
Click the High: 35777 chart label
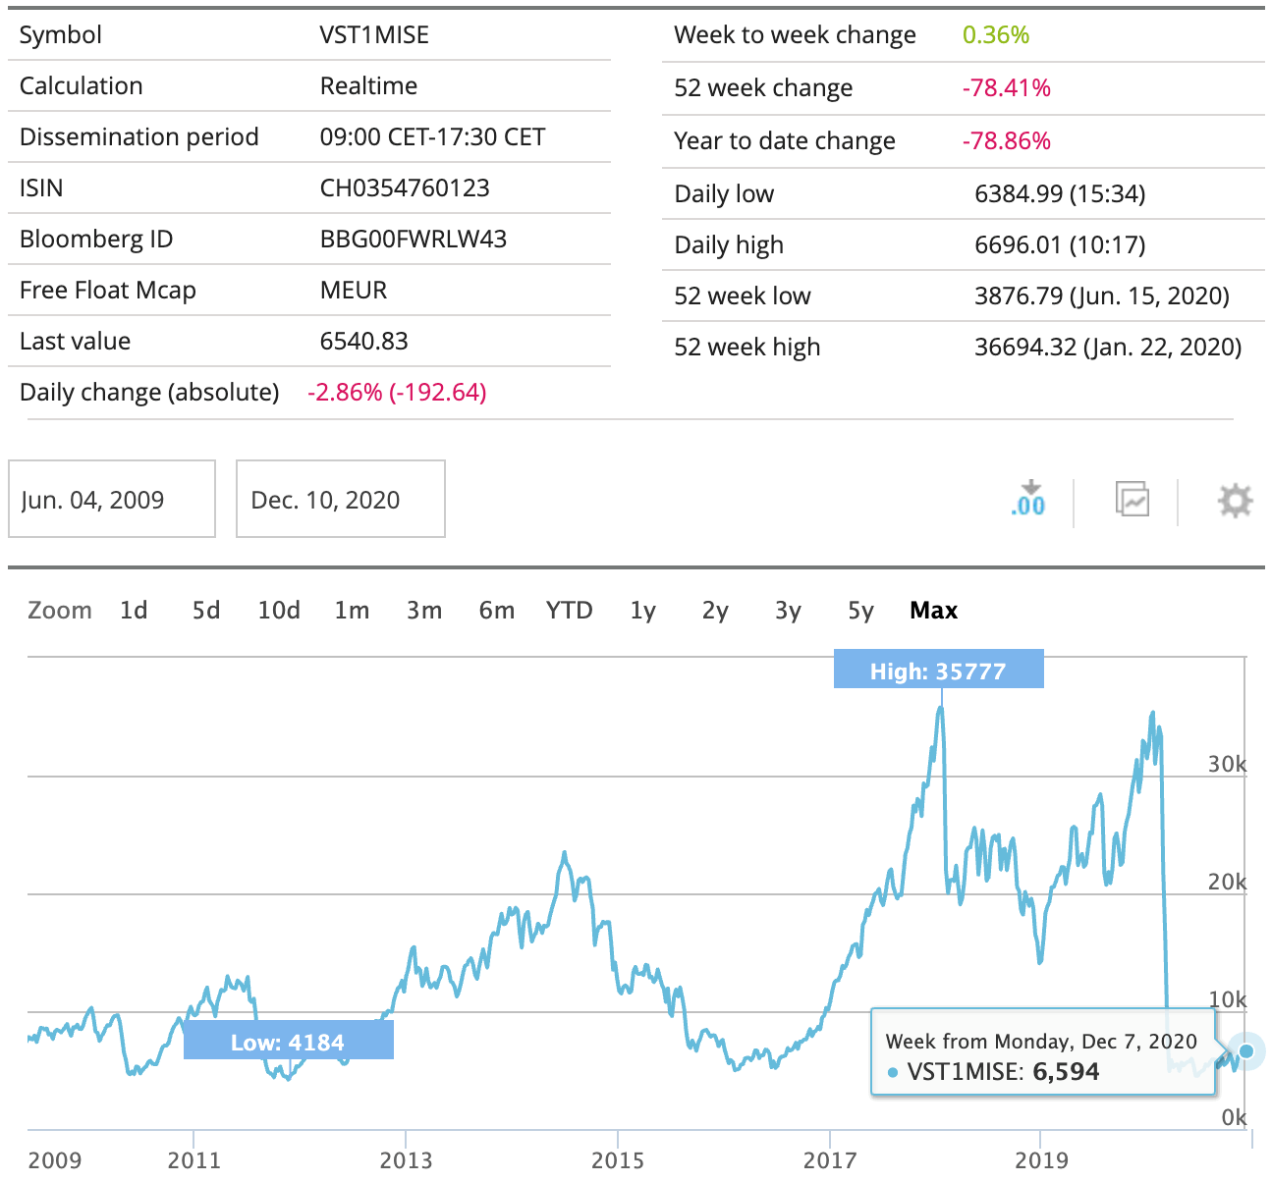point(938,672)
